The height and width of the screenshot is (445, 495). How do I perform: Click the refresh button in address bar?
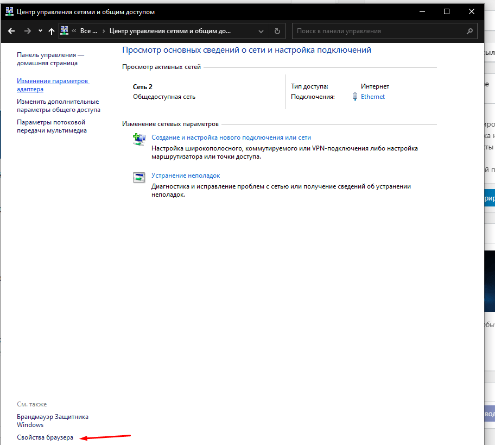tap(277, 32)
